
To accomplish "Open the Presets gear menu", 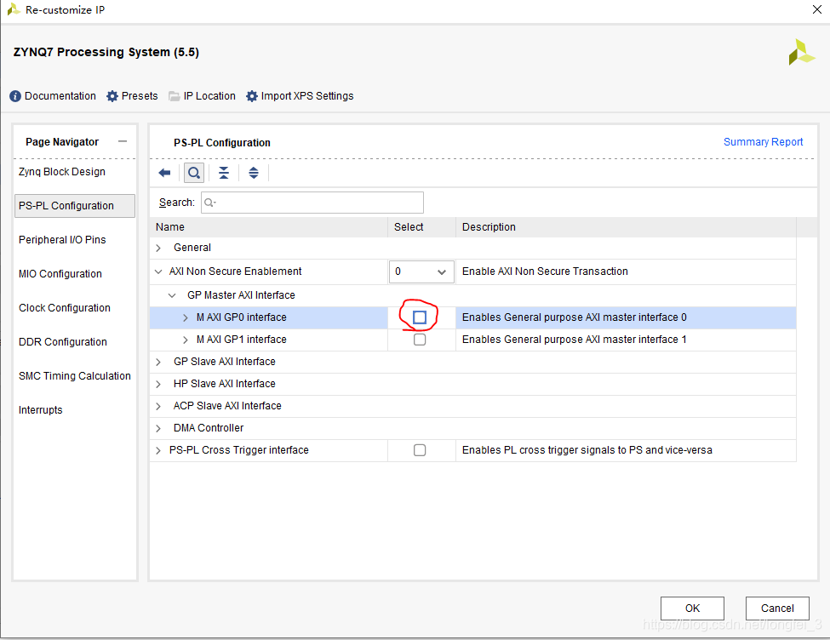I will 112,96.
